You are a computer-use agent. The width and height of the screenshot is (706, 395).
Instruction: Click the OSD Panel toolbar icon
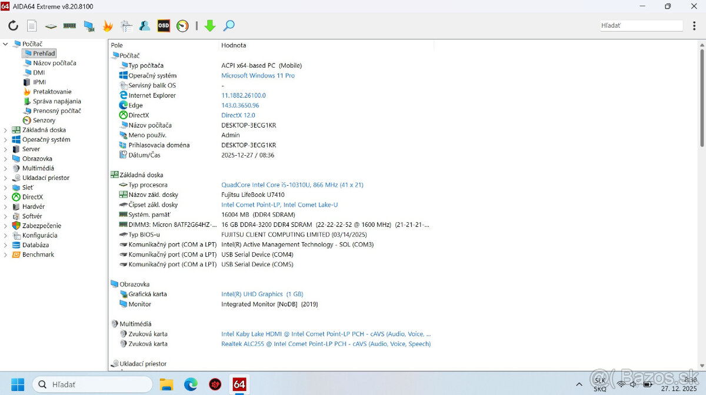click(164, 25)
